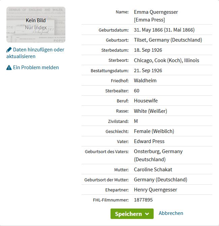Expand the Speichern dropdown arrow
This screenshot has height=226, width=219.
pos(147,214)
